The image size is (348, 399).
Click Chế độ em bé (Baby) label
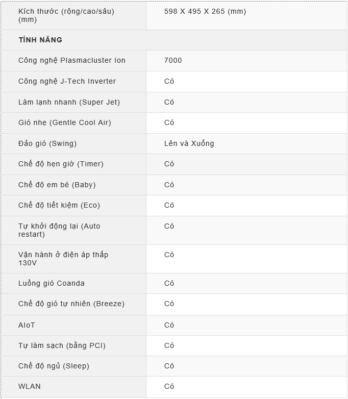[x=57, y=185]
